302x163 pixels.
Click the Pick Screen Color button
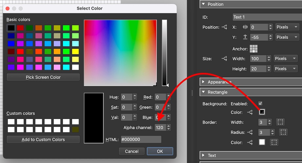[x=43, y=77]
